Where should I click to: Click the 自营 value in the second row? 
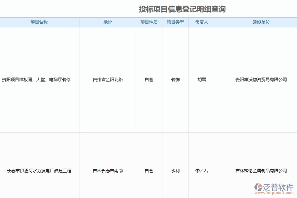[x=149, y=171]
